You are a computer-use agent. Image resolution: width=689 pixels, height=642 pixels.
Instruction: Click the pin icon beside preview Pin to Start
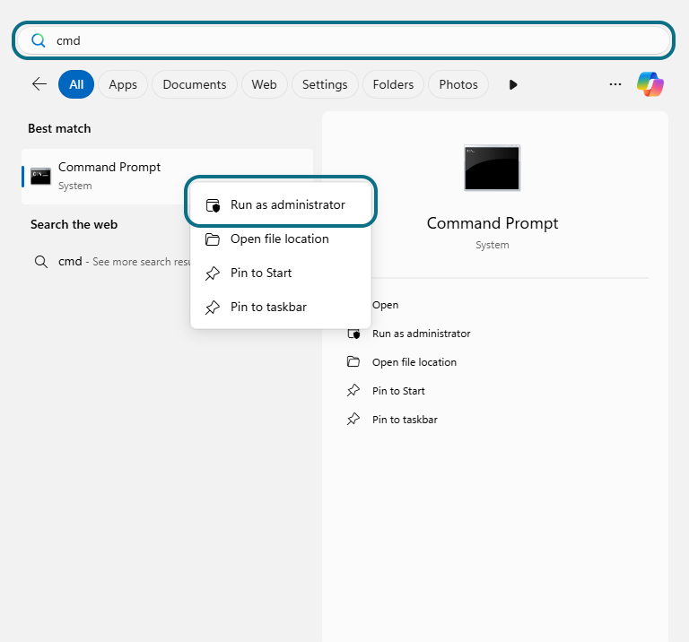click(x=353, y=390)
